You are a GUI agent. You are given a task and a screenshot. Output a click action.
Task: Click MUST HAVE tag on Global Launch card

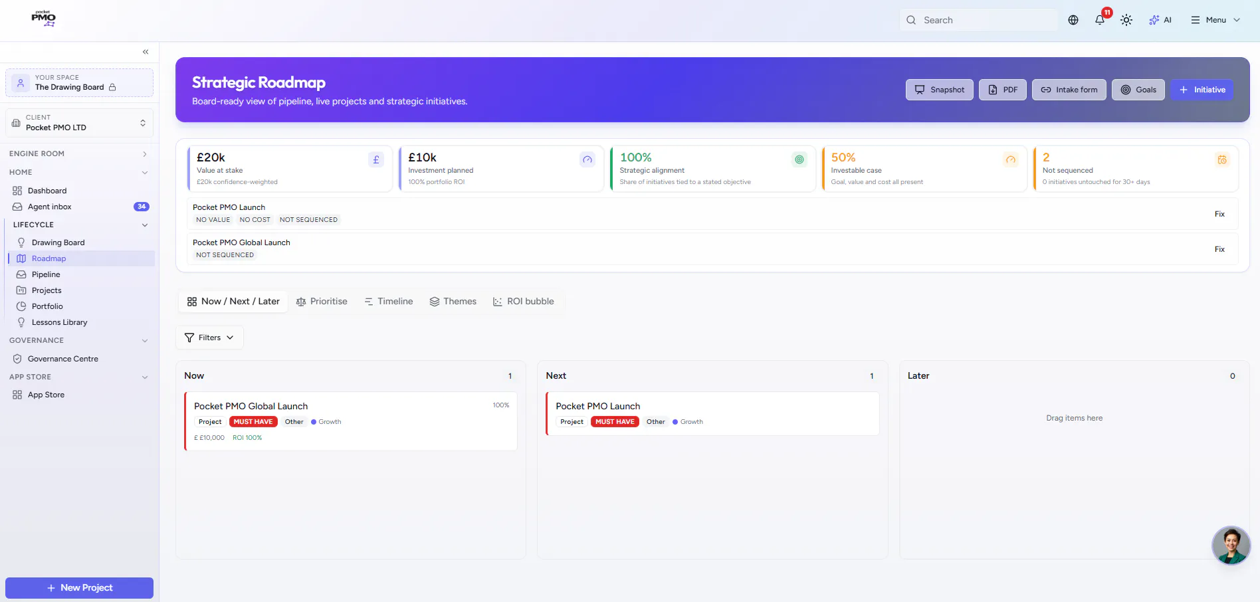click(253, 422)
